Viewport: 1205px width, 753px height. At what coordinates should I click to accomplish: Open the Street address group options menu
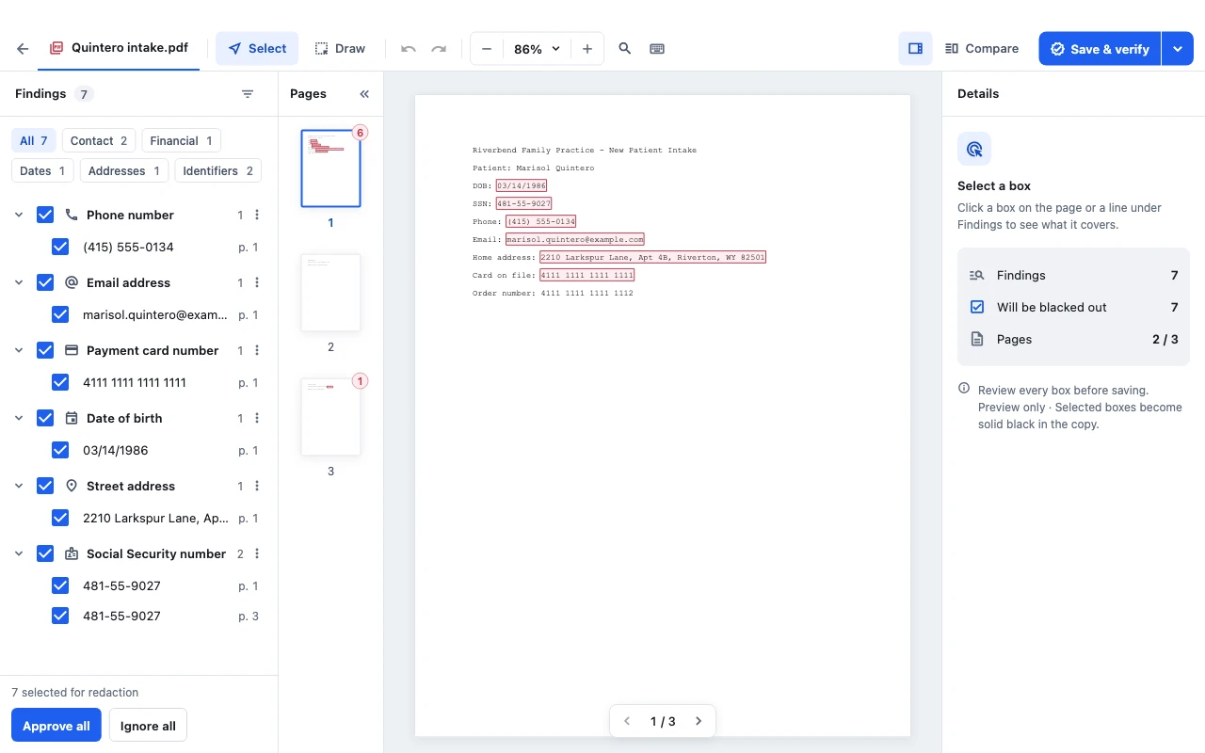257,486
